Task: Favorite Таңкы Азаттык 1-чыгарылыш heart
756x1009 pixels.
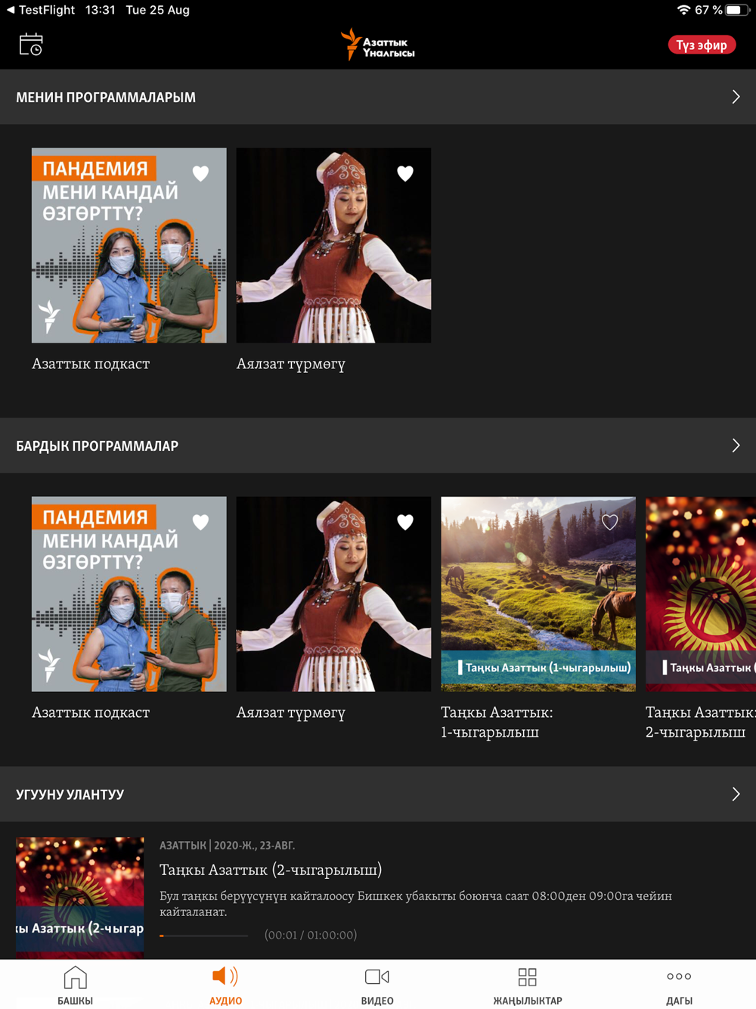Action: (x=610, y=522)
